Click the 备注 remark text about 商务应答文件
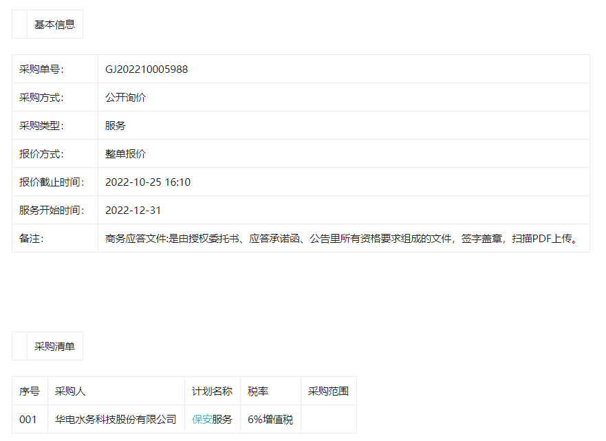This screenshot has height=441, width=606. pos(340,238)
